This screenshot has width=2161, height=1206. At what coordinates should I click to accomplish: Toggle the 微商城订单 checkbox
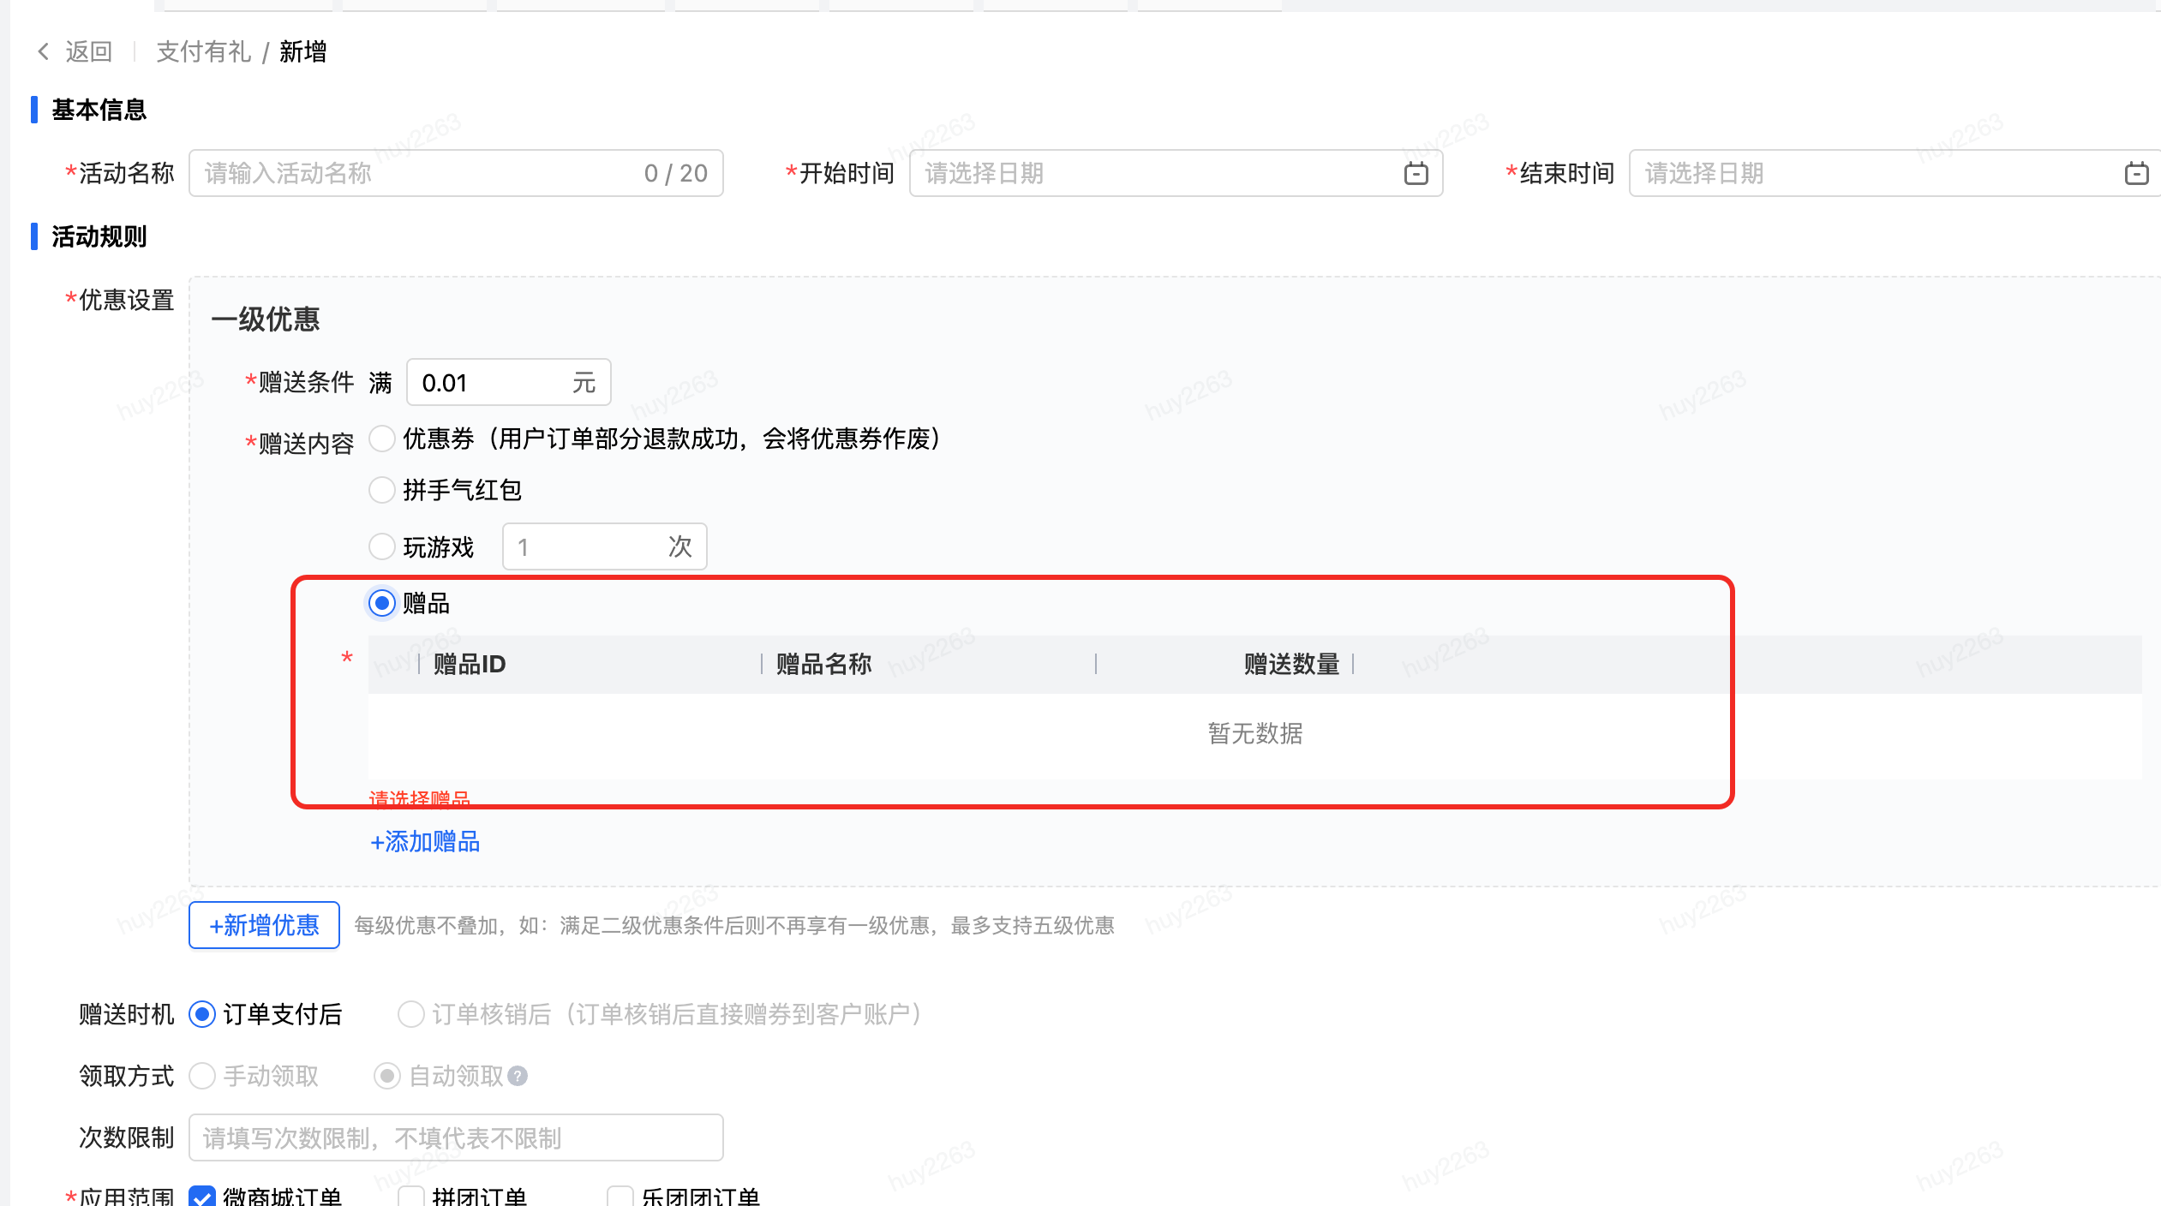tap(202, 1196)
